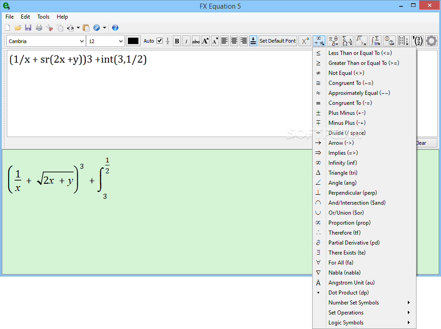Open the circled numbers dropdown
Viewport: 441px width, 329px height.
(389, 41)
